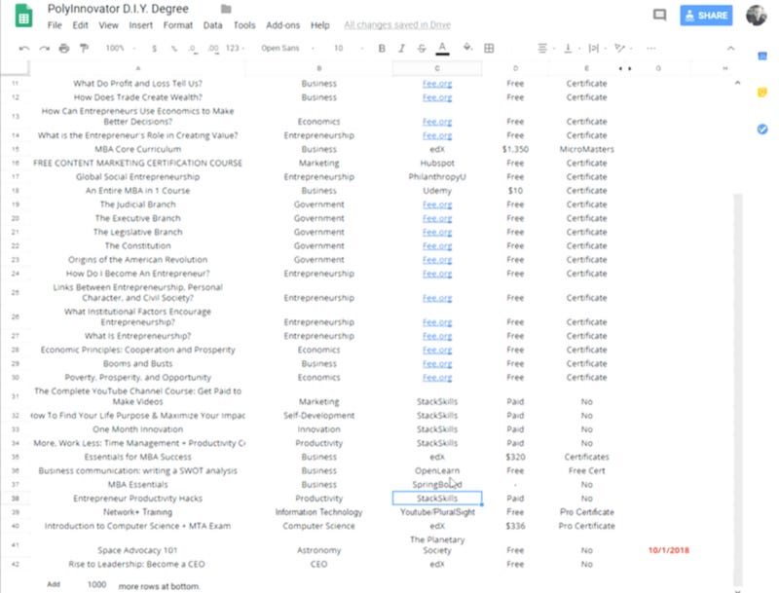This screenshot has width=779, height=593.
Task: Open the text color picker
Action: click(x=442, y=48)
